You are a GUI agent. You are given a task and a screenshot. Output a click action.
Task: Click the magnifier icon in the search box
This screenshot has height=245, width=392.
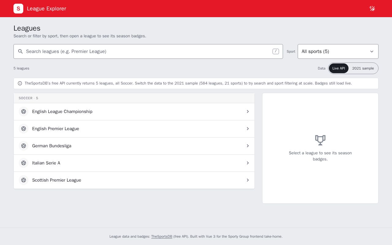tap(21, 51)
